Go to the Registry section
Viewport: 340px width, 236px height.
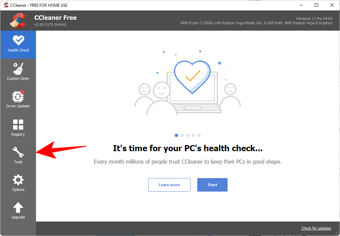click(18, 128)
